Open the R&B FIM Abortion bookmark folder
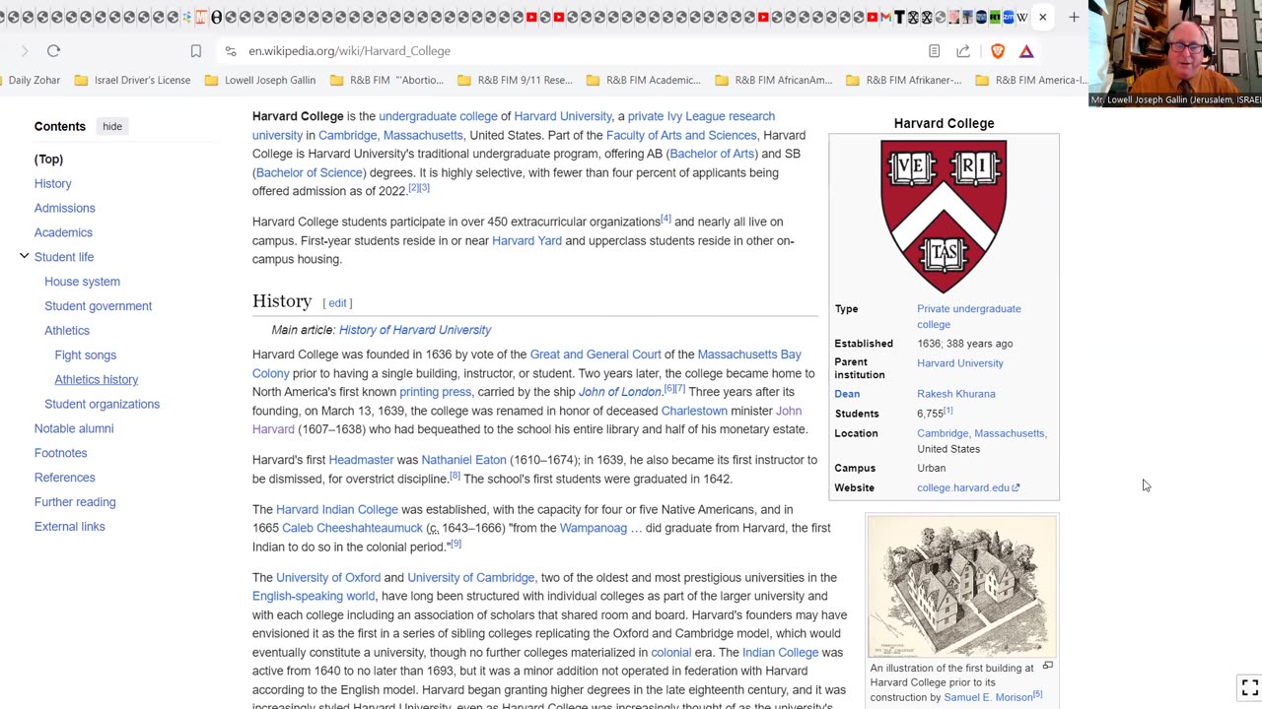Viewport: 1262px width, 709px height. click(386, 80)
